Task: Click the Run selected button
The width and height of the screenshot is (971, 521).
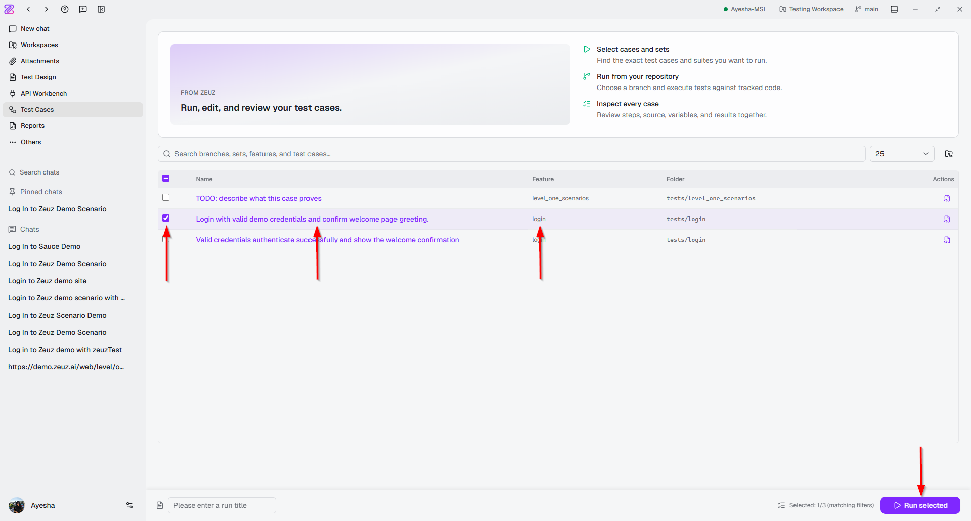Action: click(x=920, y=505)
